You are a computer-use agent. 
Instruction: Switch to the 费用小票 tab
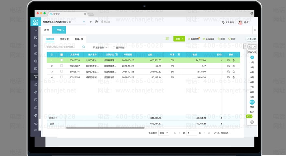79,39
